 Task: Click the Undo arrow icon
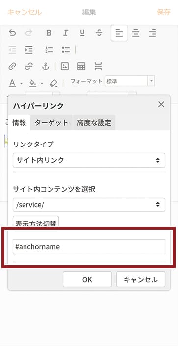(13, 33)
